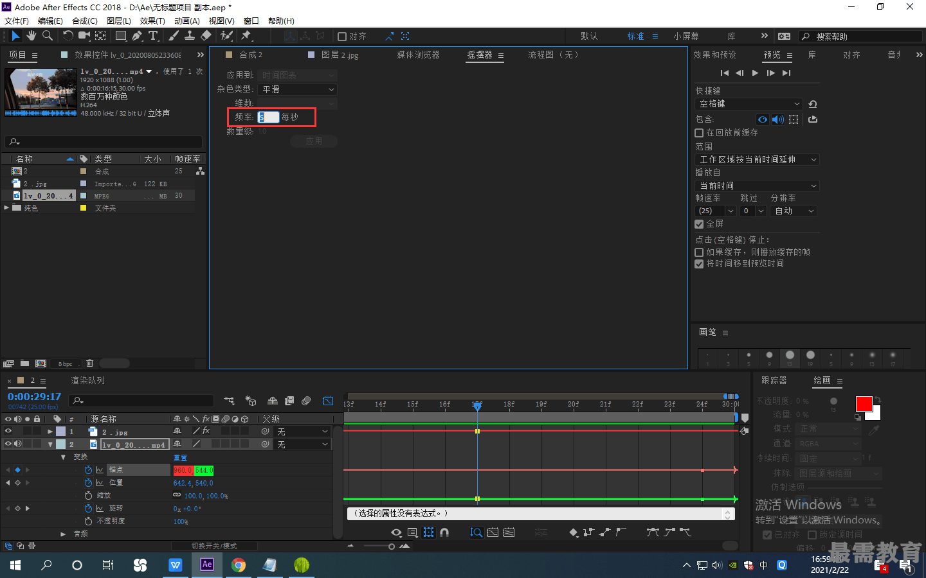
Task: Open the 杂色类型 平滑 dropdown
Action: tap(298, 89)
